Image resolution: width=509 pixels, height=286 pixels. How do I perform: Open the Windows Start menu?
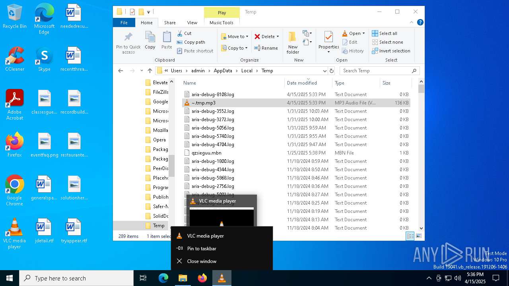coord(10,278)
